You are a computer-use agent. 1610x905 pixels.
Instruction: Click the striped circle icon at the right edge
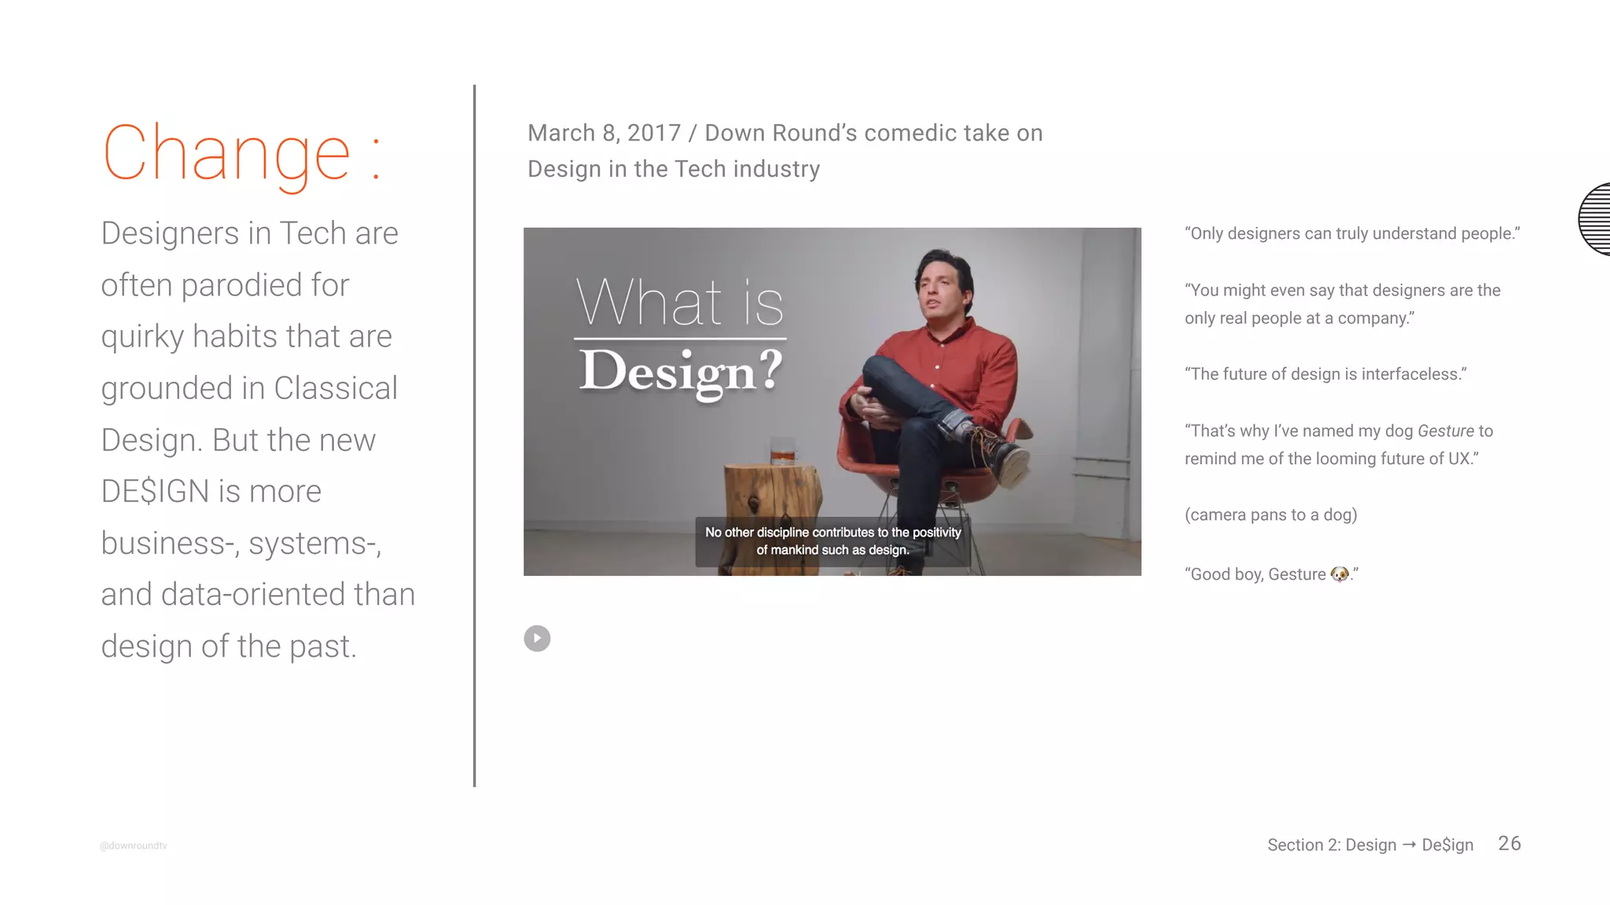pyautogui.click(x=1596, y=219)
